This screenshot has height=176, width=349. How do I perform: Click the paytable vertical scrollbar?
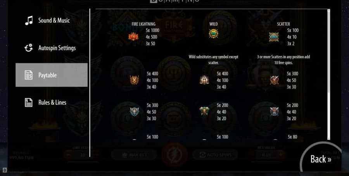click(x=328, y=74)
